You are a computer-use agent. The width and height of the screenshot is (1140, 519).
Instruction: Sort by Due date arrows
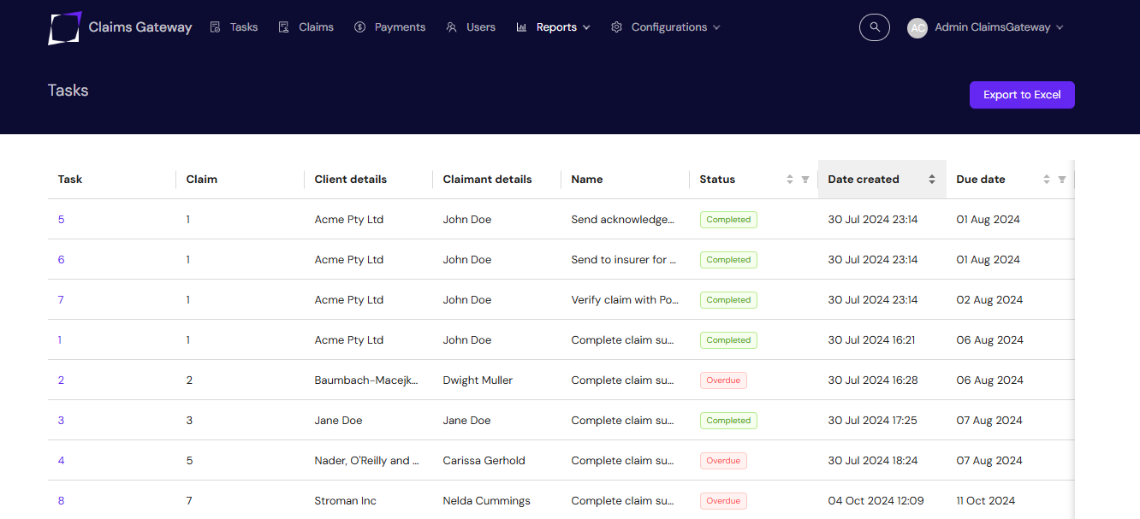coord(1047,180)
